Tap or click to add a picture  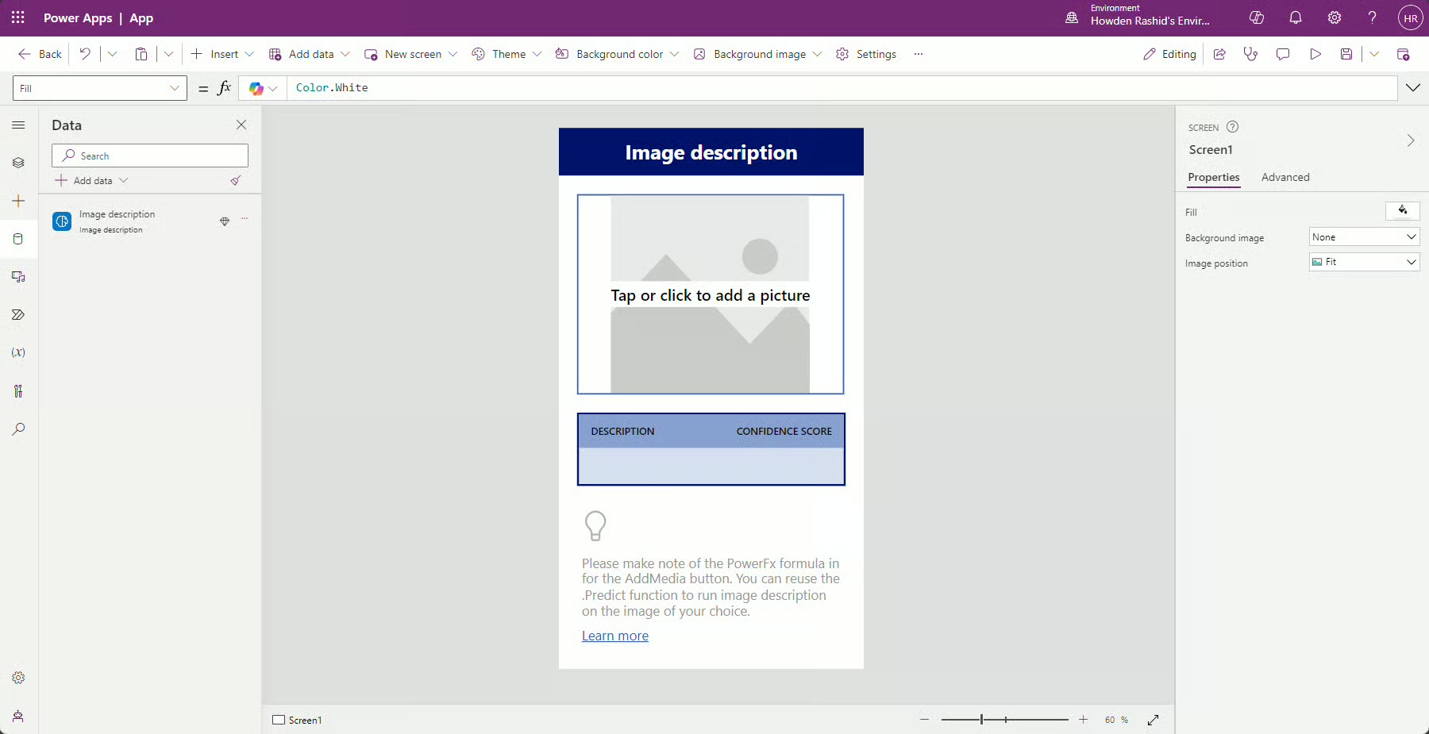point(711,294)
